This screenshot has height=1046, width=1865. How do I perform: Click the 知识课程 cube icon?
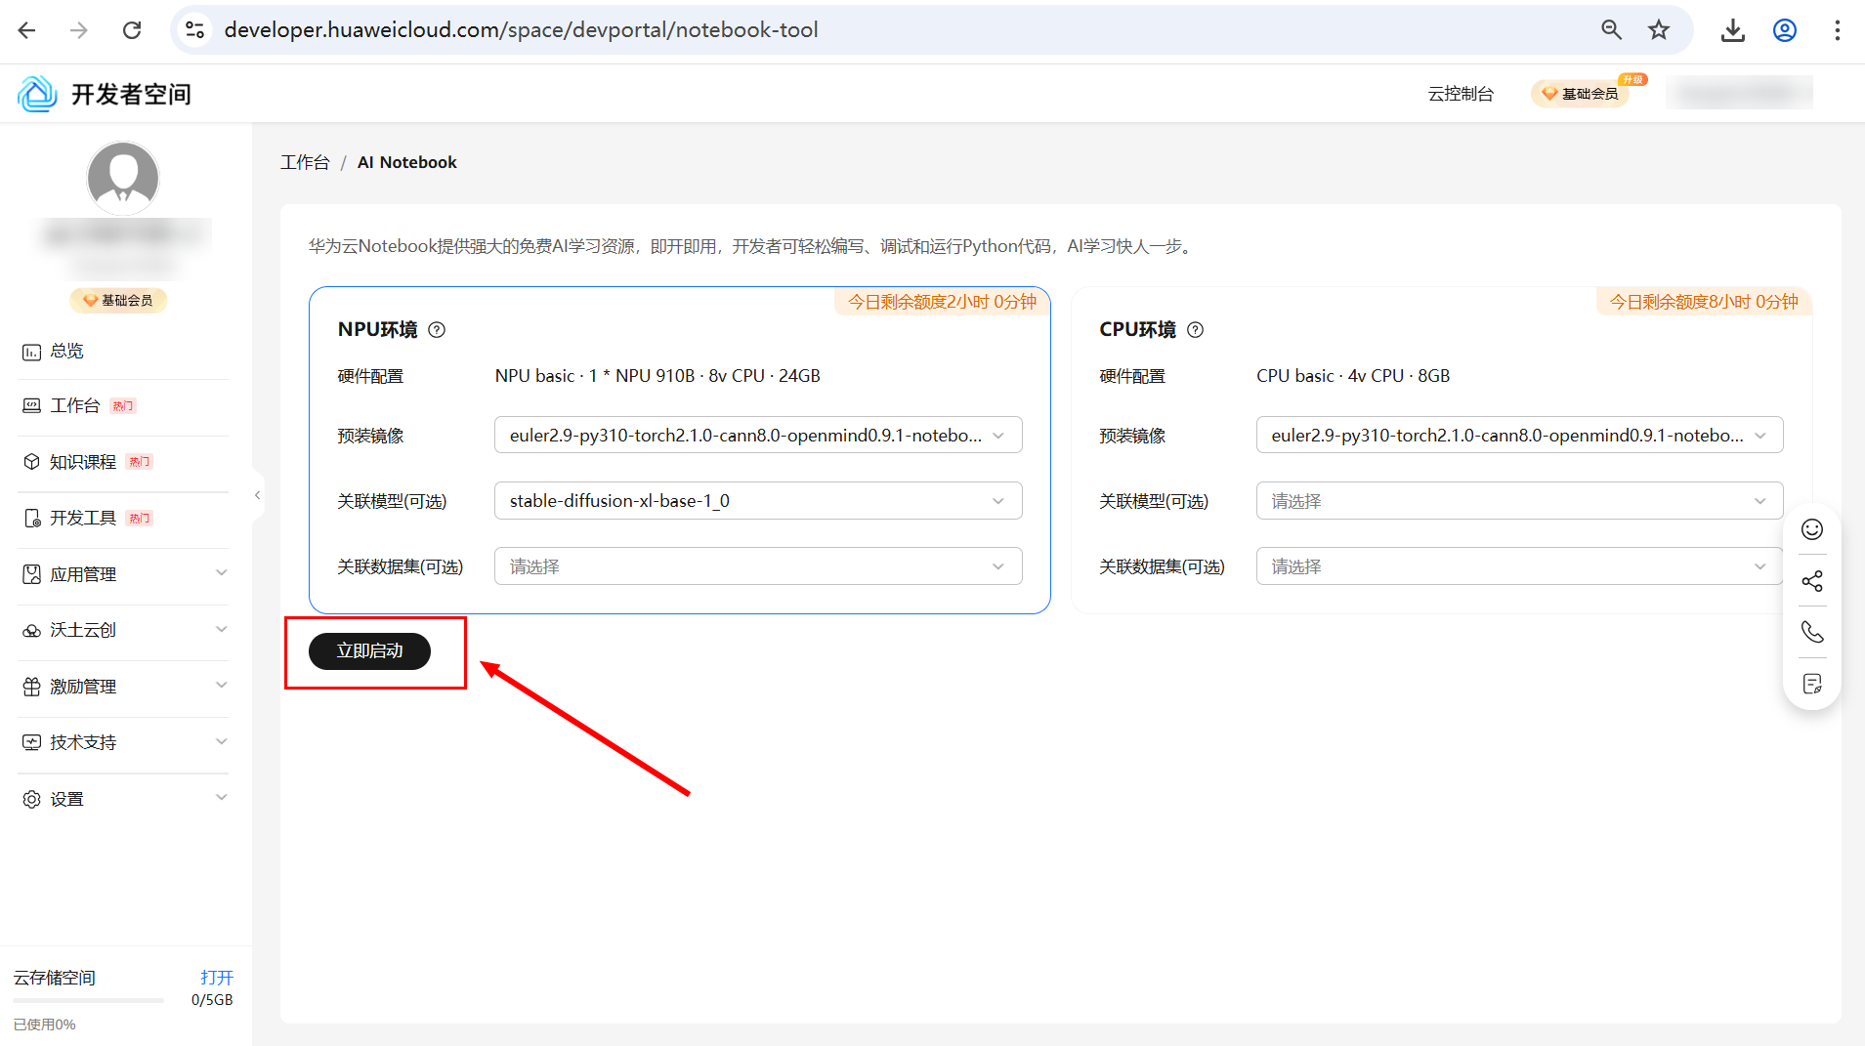click(x=32, y=462)
